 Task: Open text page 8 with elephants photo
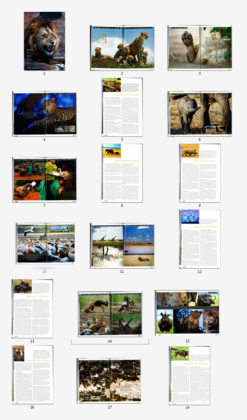(x=122, y=173)
